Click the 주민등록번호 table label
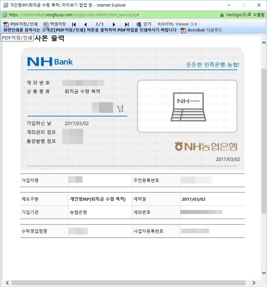This screenshot has width=267, height=287. (x=146, y=180)
